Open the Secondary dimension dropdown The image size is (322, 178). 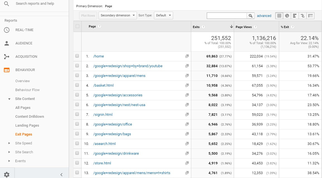point(118,15)
